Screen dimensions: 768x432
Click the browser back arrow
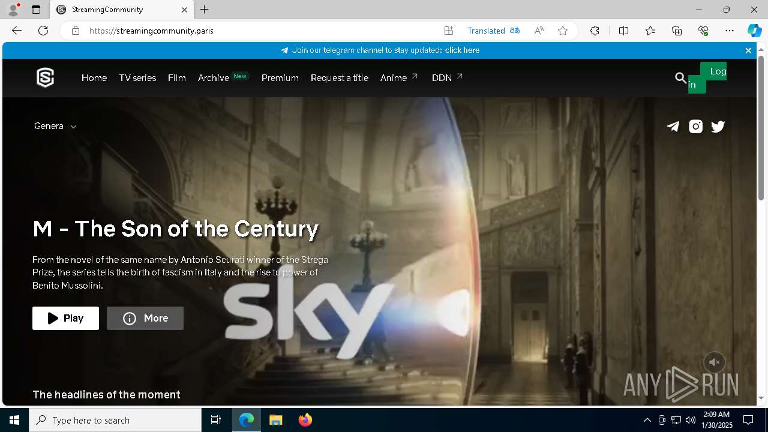coord(17,31)
